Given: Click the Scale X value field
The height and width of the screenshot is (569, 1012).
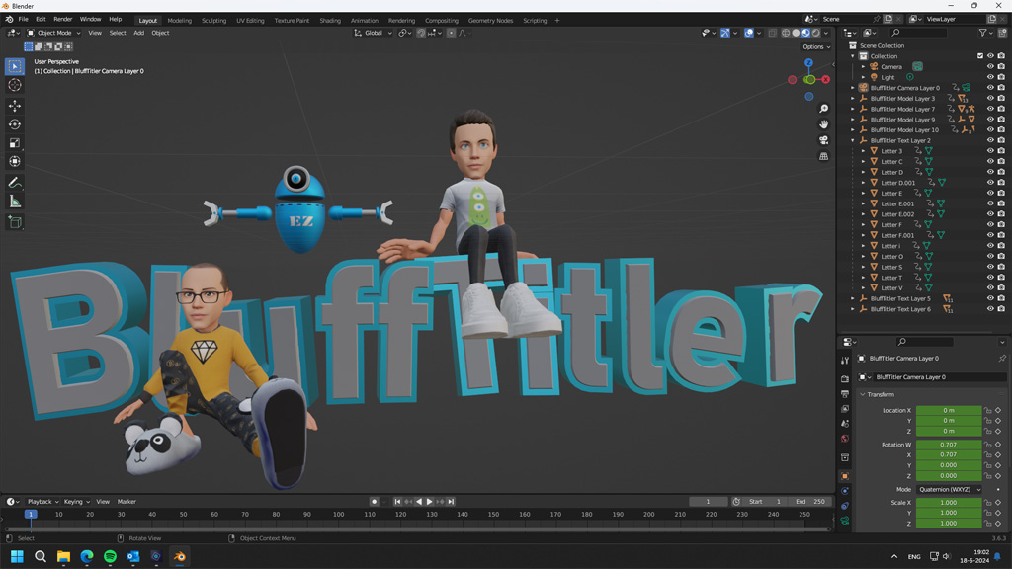Looking at the screenshot, I should click(x=949, y=503).
